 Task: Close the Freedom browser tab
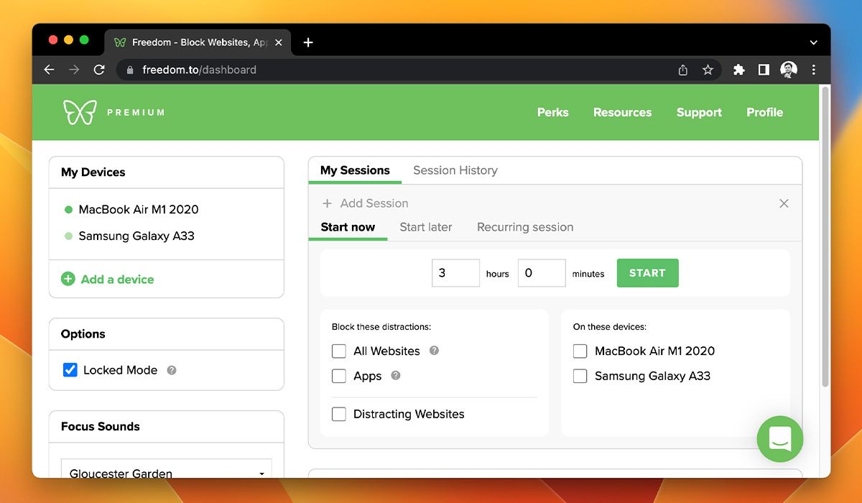pos(279,42)
